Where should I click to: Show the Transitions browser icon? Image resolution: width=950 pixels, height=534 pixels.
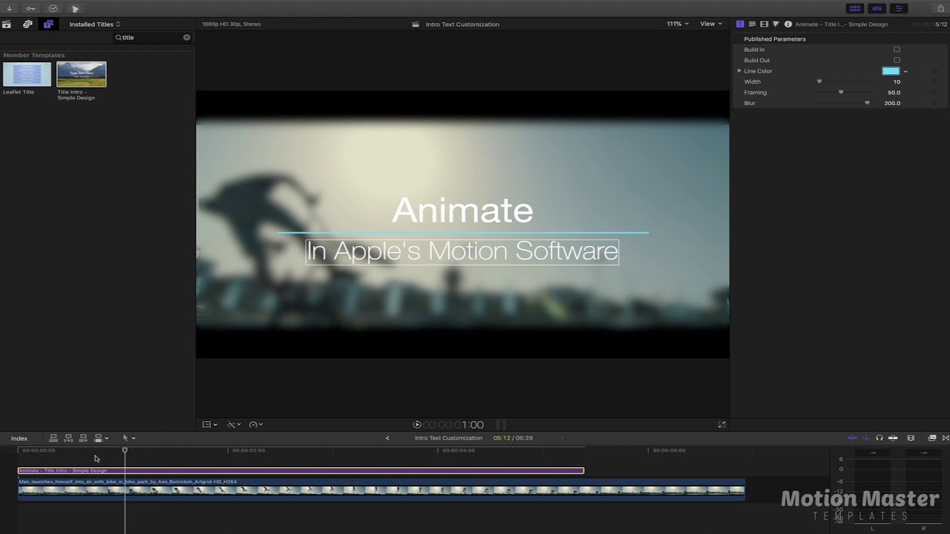pos(945,438)
